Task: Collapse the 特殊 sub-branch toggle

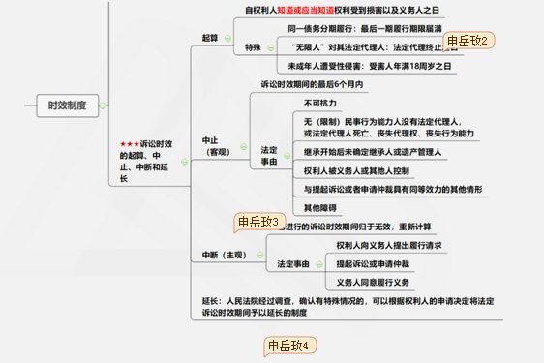Action: click(271, 47)
